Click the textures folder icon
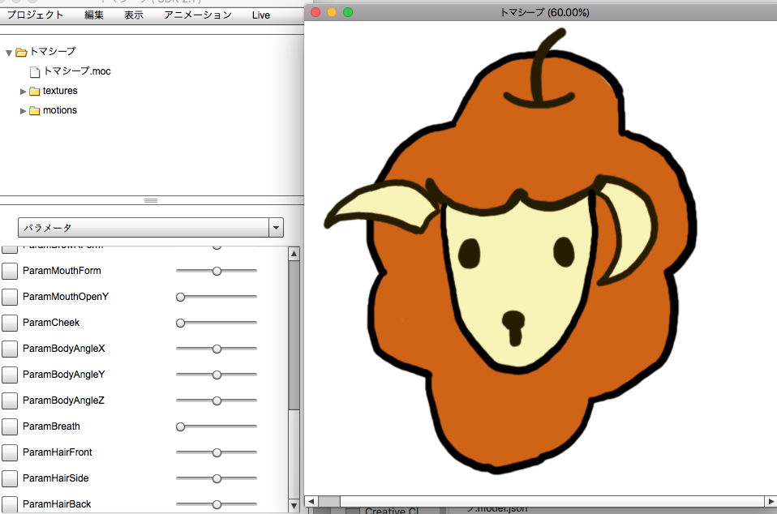The height and width of the screenshot is (514, 777). (x=34, y=91)
